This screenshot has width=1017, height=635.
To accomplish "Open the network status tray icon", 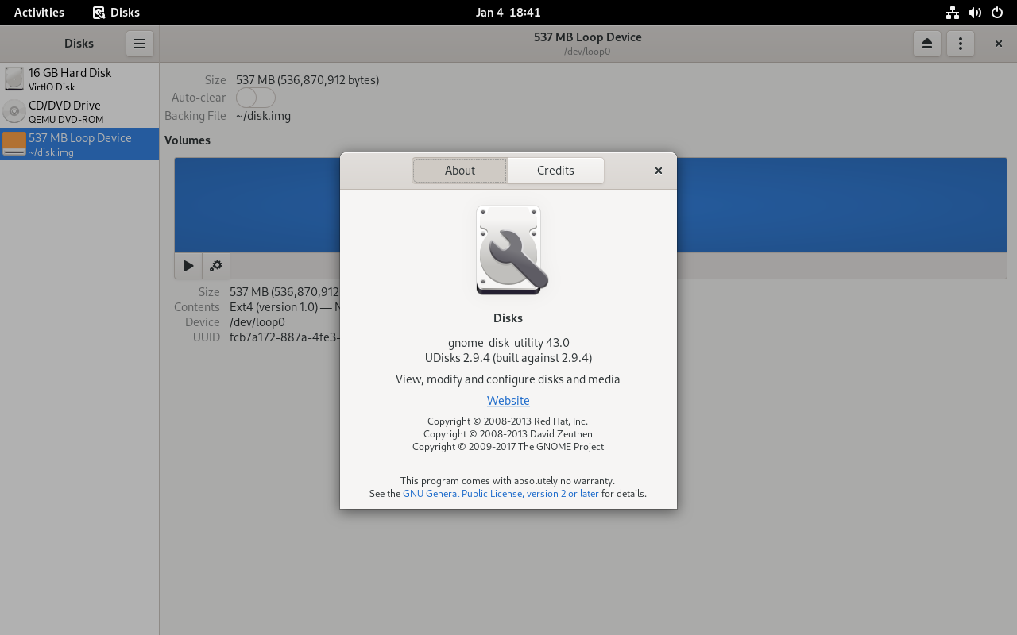I will (952, 13).
